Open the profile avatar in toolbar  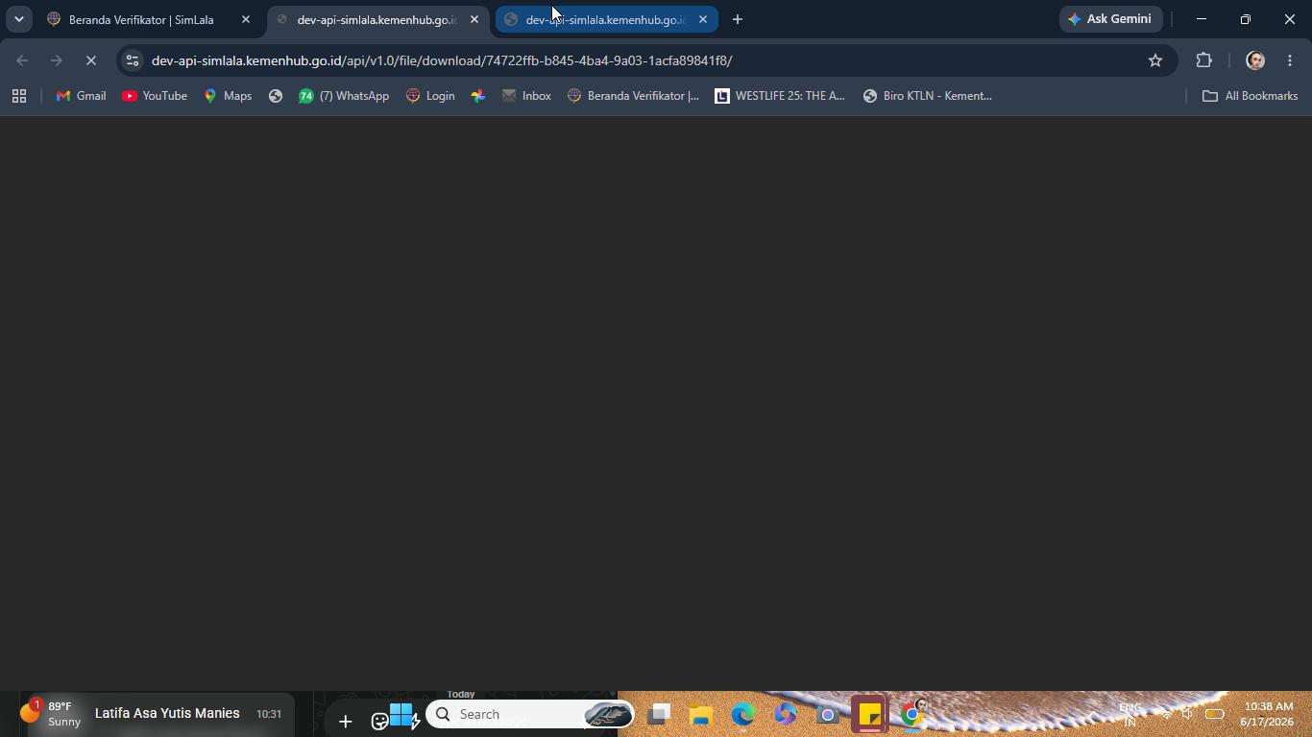click(x=1254, y=60)
